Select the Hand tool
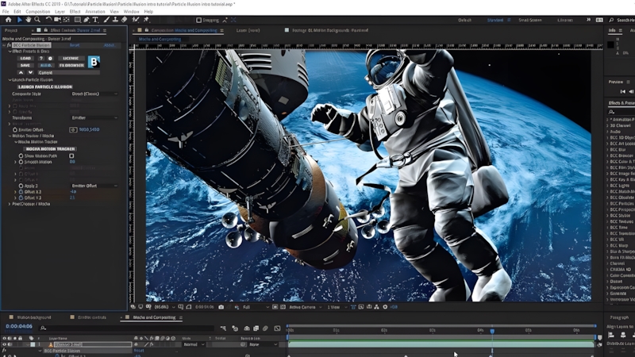The image size is (635, 357). [28, 19]
